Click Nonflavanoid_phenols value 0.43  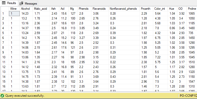click(x=113, y=77)
